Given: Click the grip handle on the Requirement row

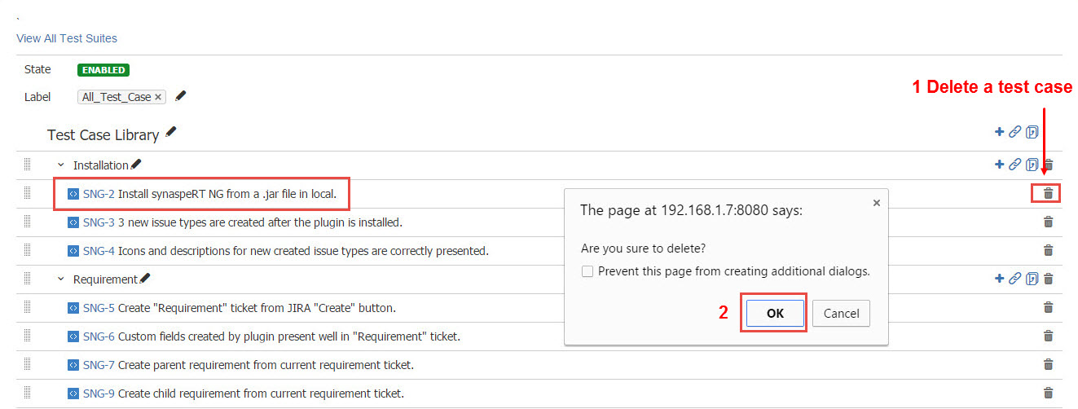Looking at the screenshot, I should tap(27, 278).
